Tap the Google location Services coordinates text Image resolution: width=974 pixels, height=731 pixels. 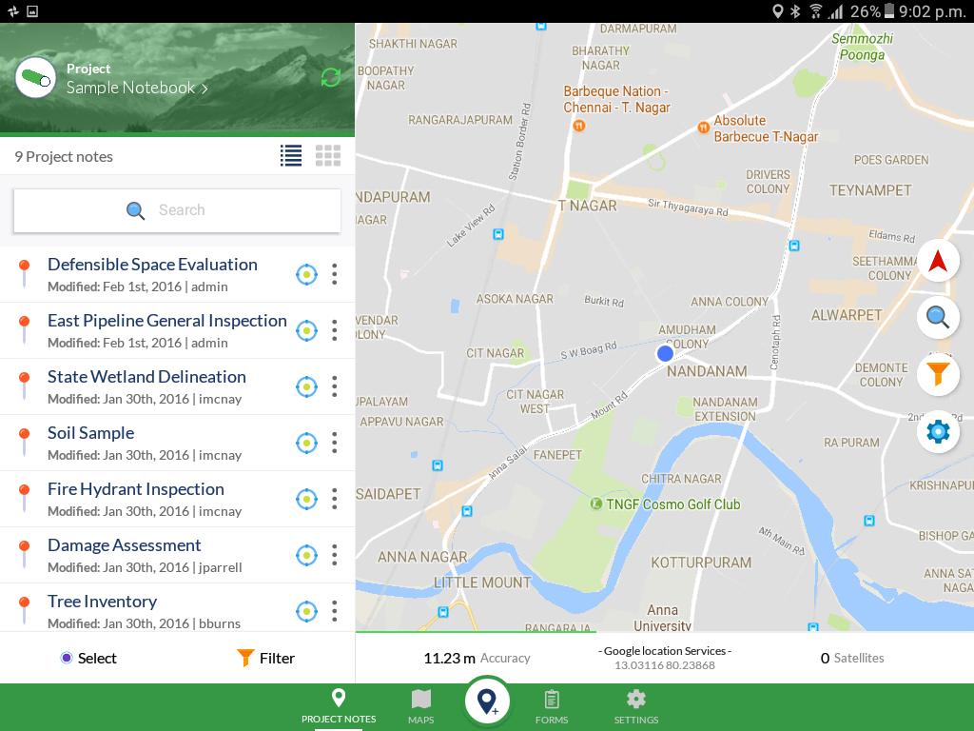coord(665,659)
